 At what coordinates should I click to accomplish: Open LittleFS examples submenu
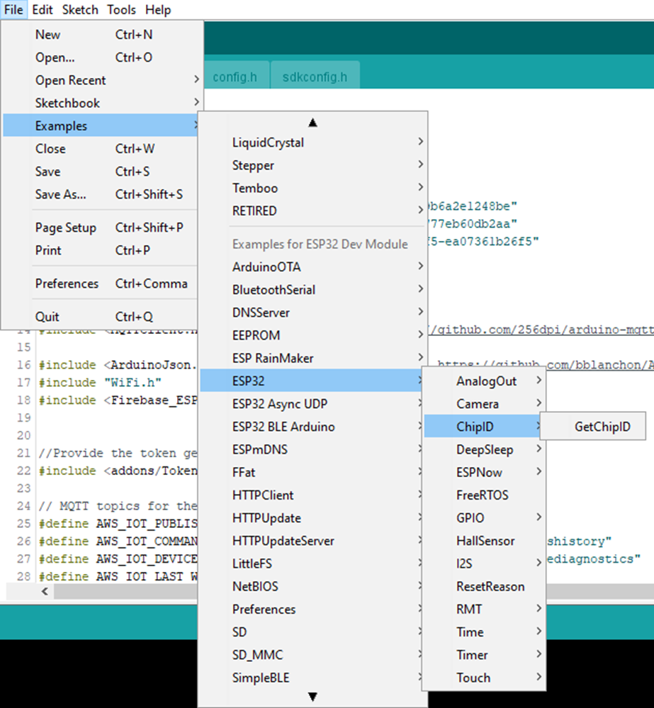[x=311, y=563]
